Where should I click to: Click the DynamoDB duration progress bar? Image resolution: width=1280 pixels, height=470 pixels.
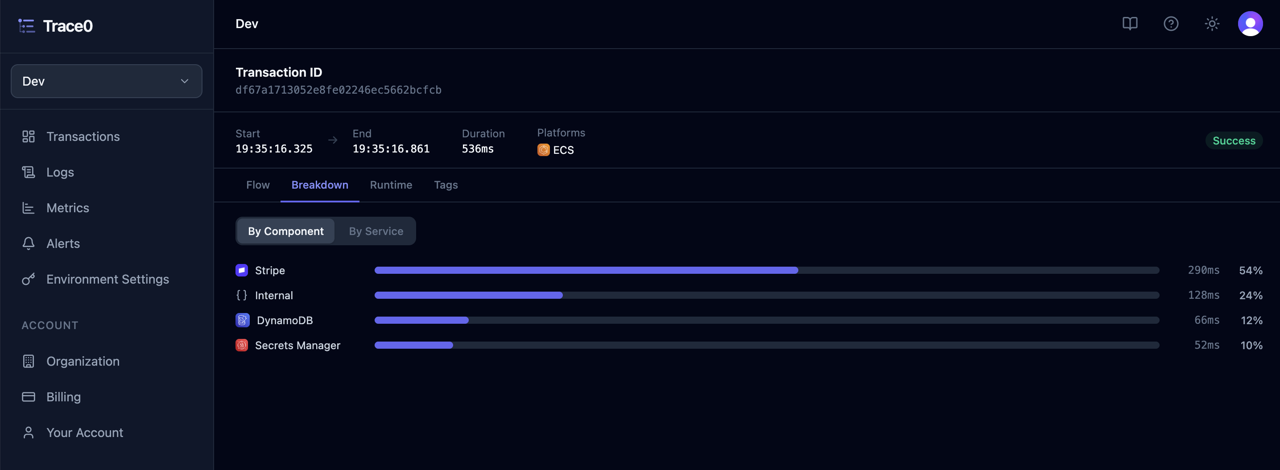tap(767, 321)
